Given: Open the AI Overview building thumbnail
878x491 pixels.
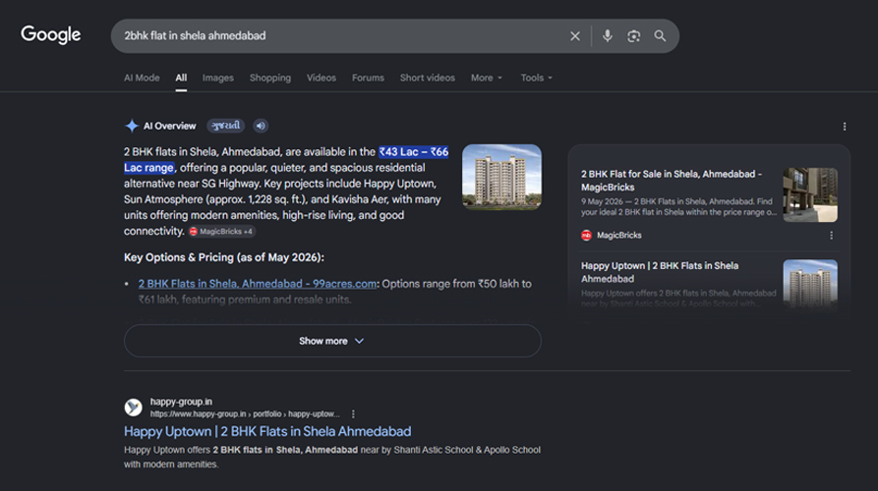Looking at the screenshot, I should [x=501, y=177].
